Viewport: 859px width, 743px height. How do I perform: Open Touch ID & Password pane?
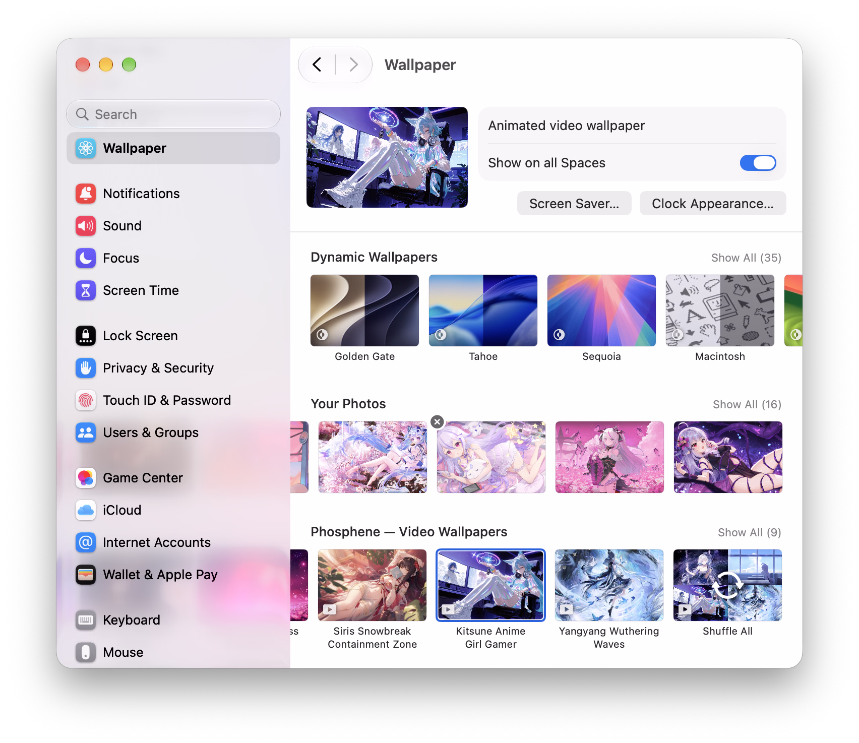click(173, 400)
